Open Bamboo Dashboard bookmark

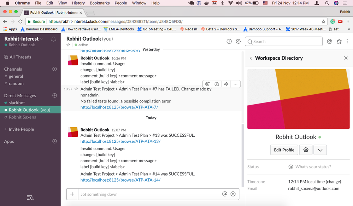pyautogui.click(x=39, y=29)
